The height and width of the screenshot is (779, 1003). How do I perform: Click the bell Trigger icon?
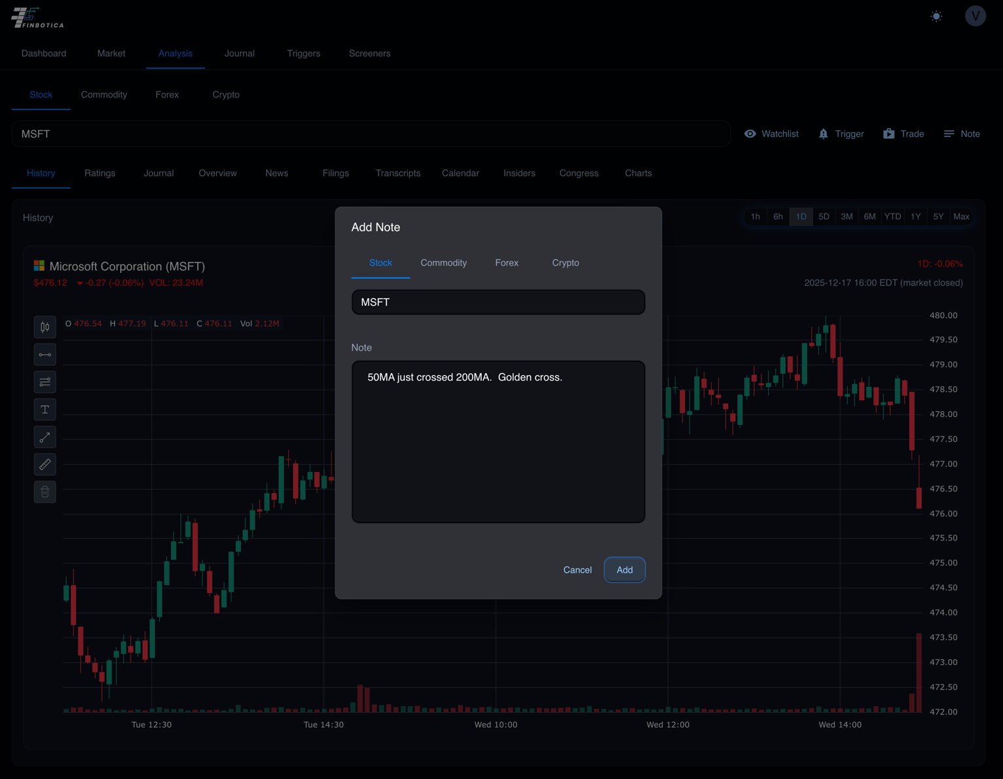click(x=824, y=134)
